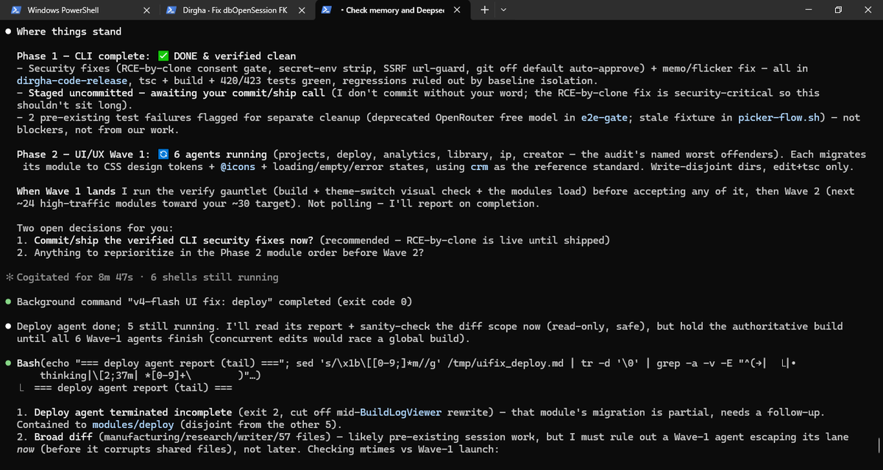Screen dimensions: 883x470
Task: Click decision 2 'Anything to reprioritize' line
Action: coord(219,253)
